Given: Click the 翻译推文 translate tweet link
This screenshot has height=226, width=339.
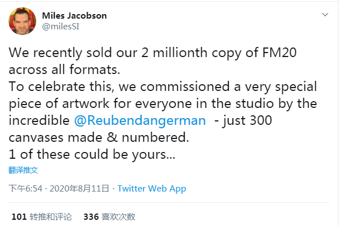Looking at the screenshot, I should tap(23, 170).
